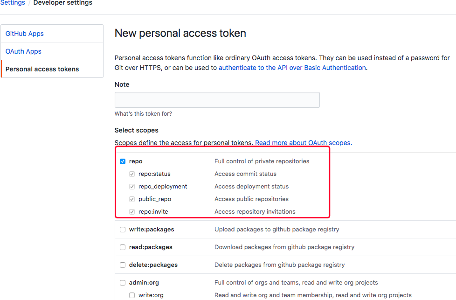Image resolution: width=456 pixels, height=300 pixels.
Task: Click the Developer settings breadcrumb
Action: pos(63,3)
